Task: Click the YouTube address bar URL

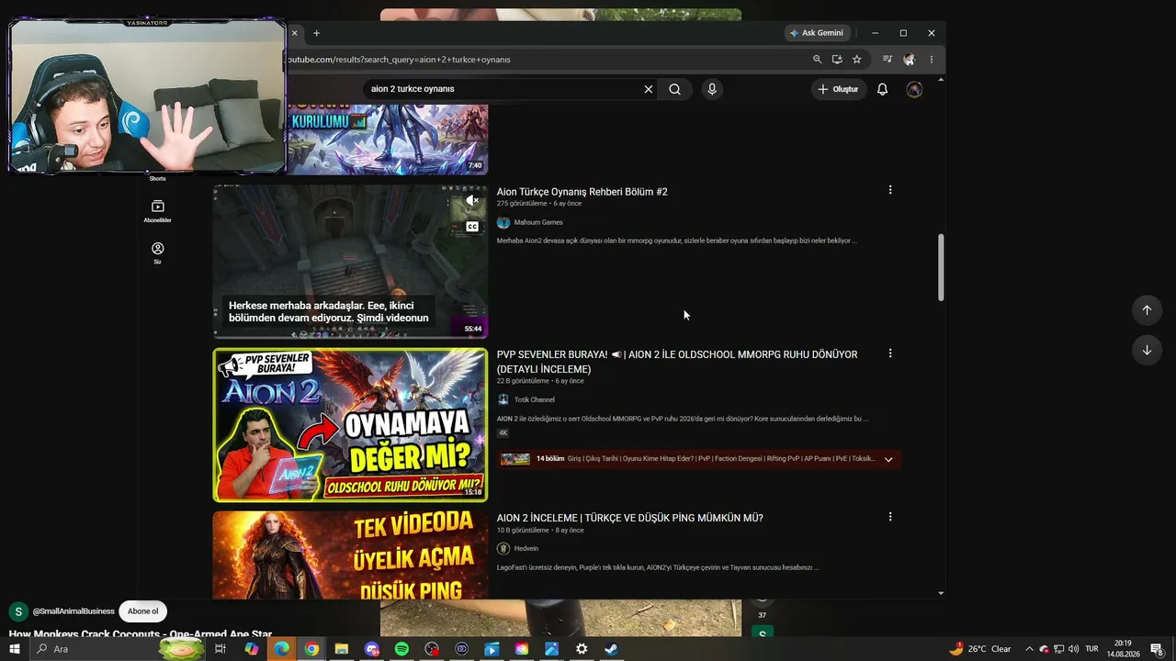Action: coord(399,60)
